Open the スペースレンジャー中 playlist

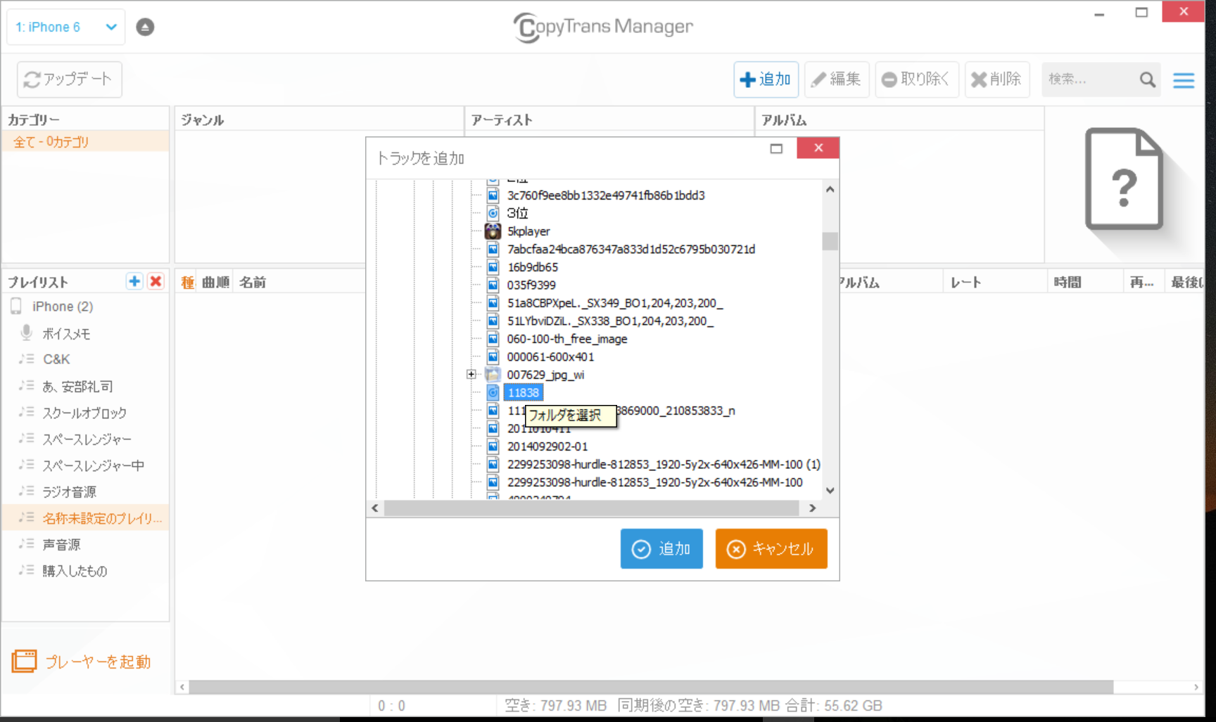[x=93, y=465]
